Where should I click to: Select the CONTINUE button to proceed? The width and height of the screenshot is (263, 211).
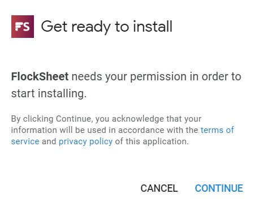pyautogui.click(x=219, y=188)
